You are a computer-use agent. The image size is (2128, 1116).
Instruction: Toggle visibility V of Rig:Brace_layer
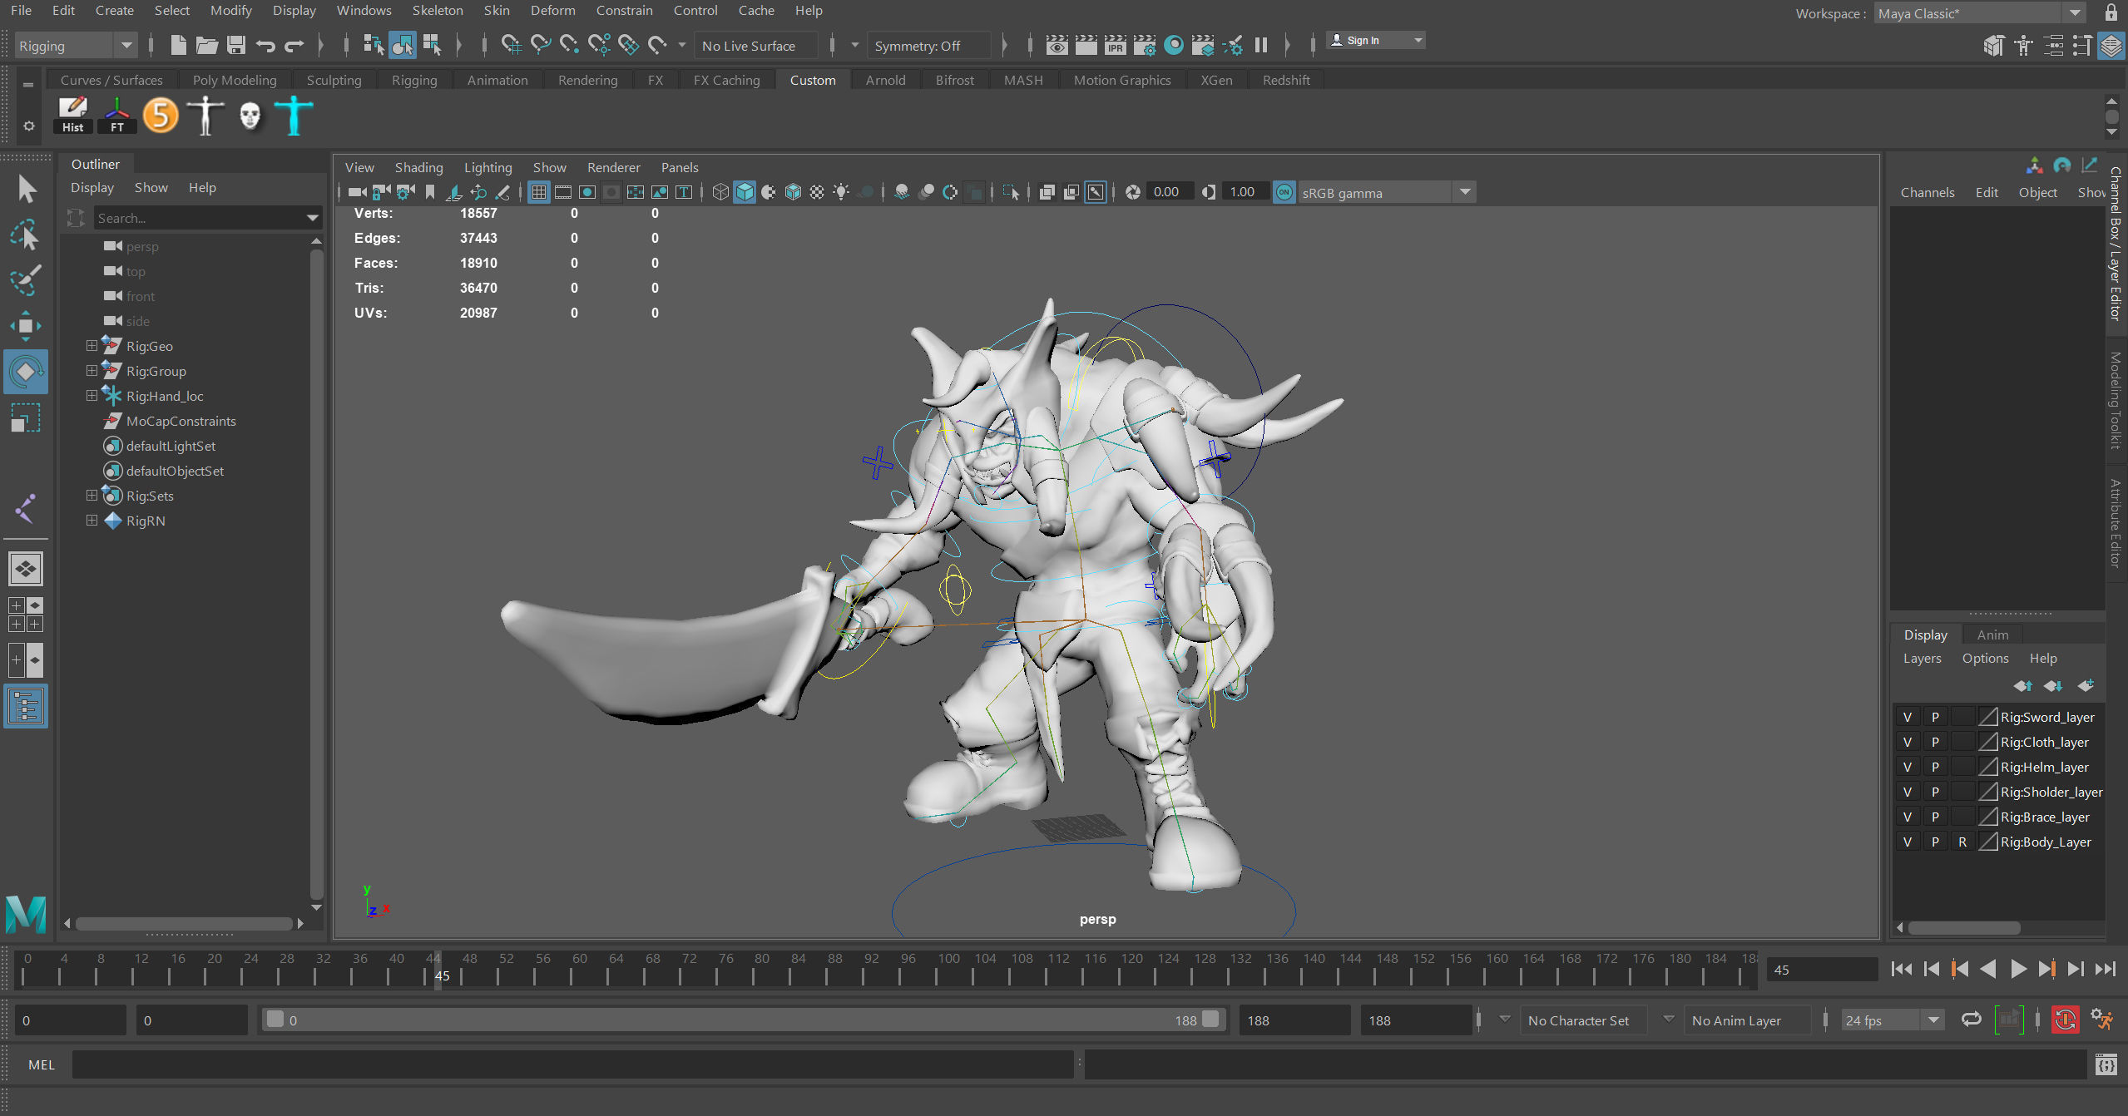click(1908, 817)
